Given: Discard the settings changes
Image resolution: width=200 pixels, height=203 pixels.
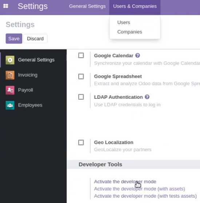Looking at the screenshot, I should pos(35,39).
